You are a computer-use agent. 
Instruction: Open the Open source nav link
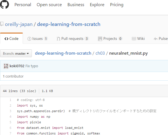point(49,5)
